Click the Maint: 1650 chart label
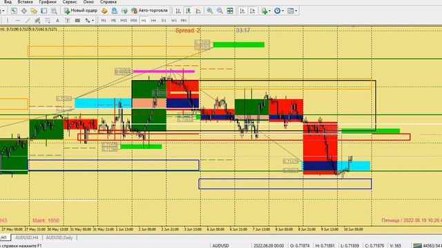The image size is (442, 248). point(46,220)
